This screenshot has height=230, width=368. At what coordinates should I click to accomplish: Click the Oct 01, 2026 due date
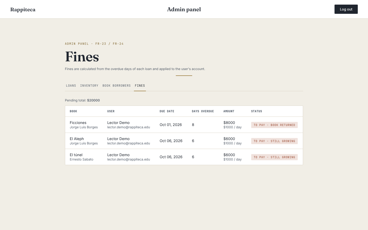(171, 125)
